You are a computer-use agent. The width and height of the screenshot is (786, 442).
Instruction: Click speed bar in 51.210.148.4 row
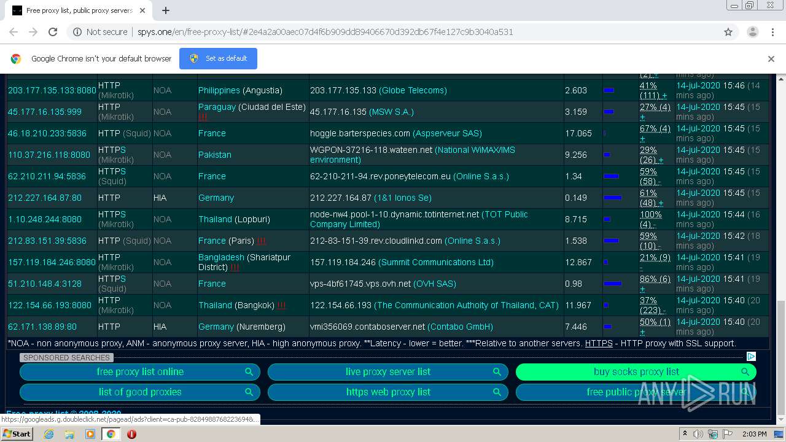click(x=612, y=284)
